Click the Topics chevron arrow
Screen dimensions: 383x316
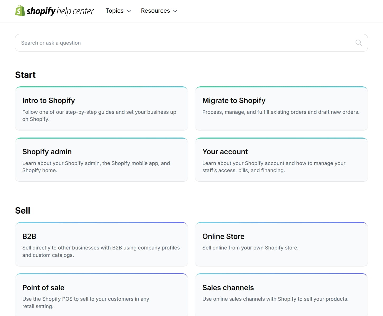[x=129, y=11]
